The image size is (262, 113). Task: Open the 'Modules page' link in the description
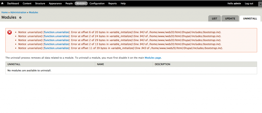coord(153,58)
